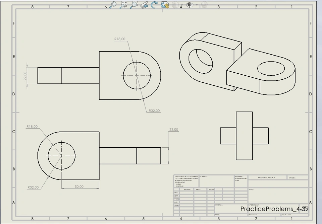The height and width of the screenshot is (224, 322).
Task: Select the Zoom to Area tool
Action: click(123, 5)
